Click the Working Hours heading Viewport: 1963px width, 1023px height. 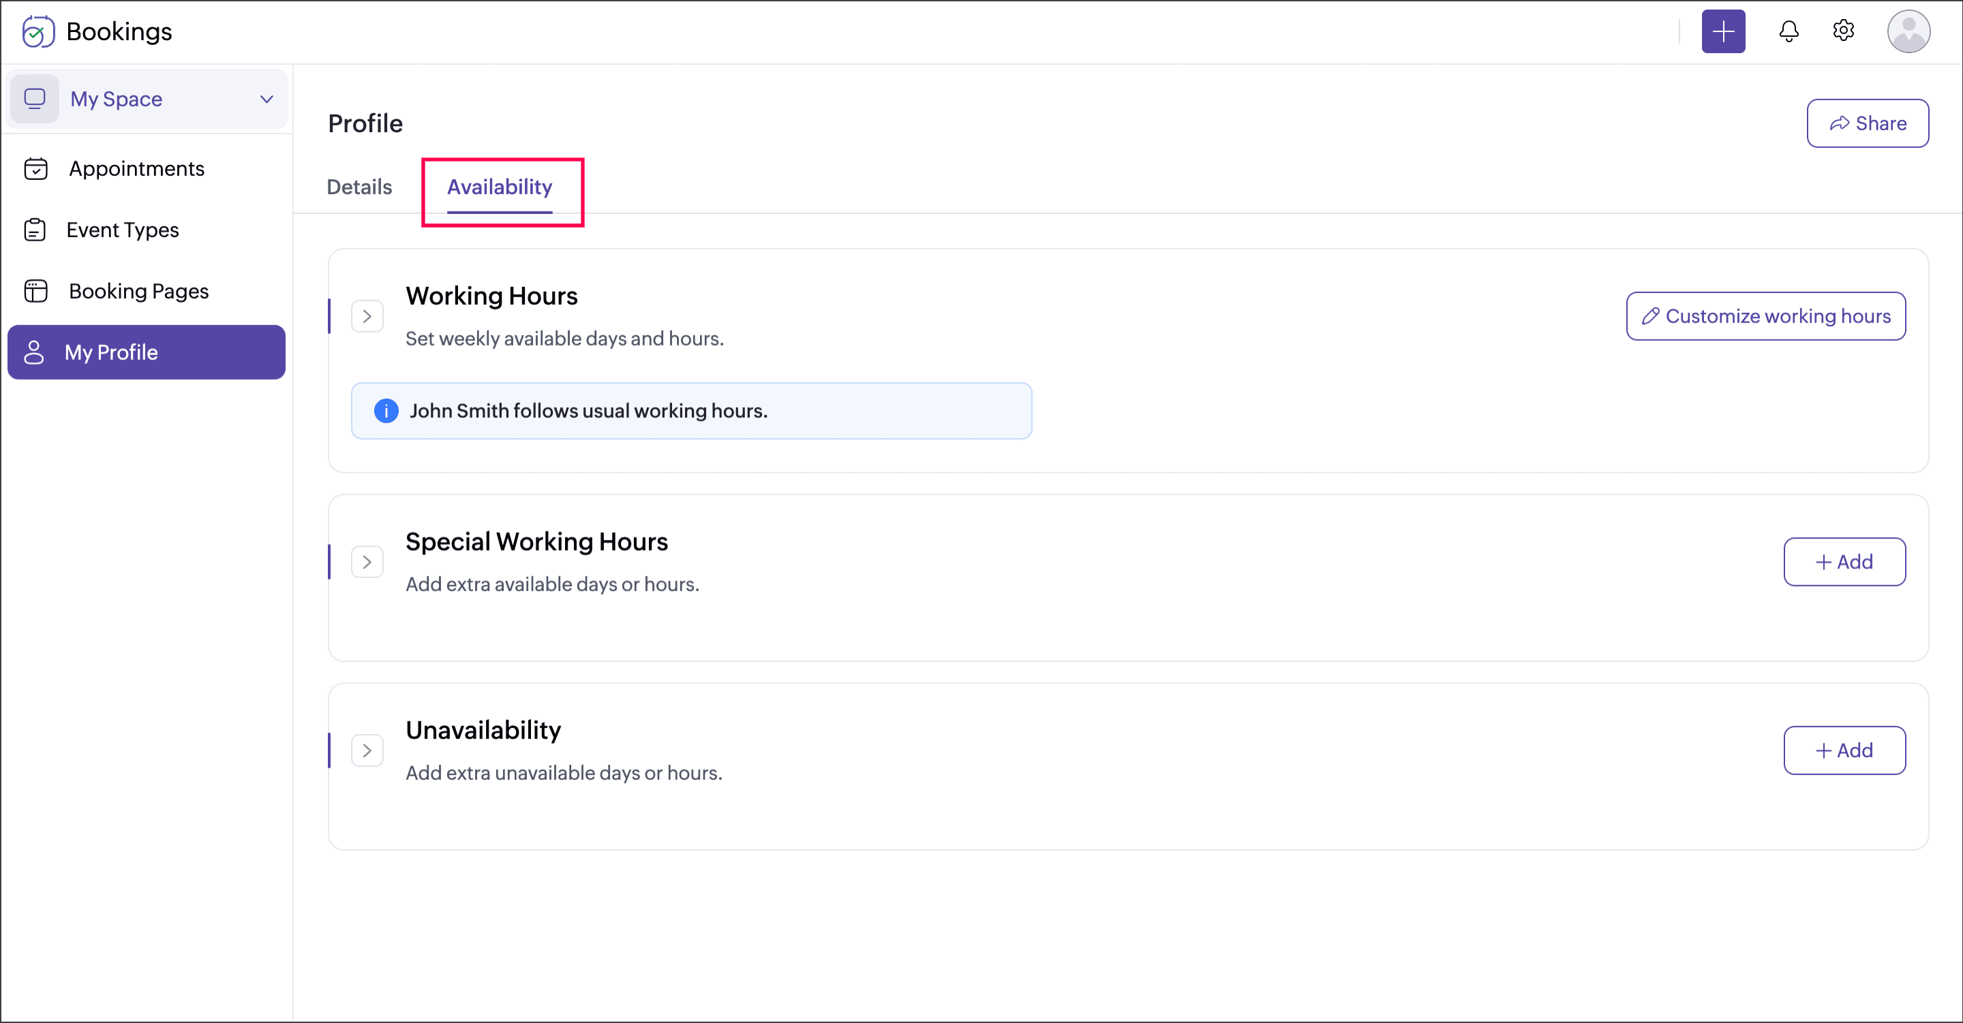[491, 296]
